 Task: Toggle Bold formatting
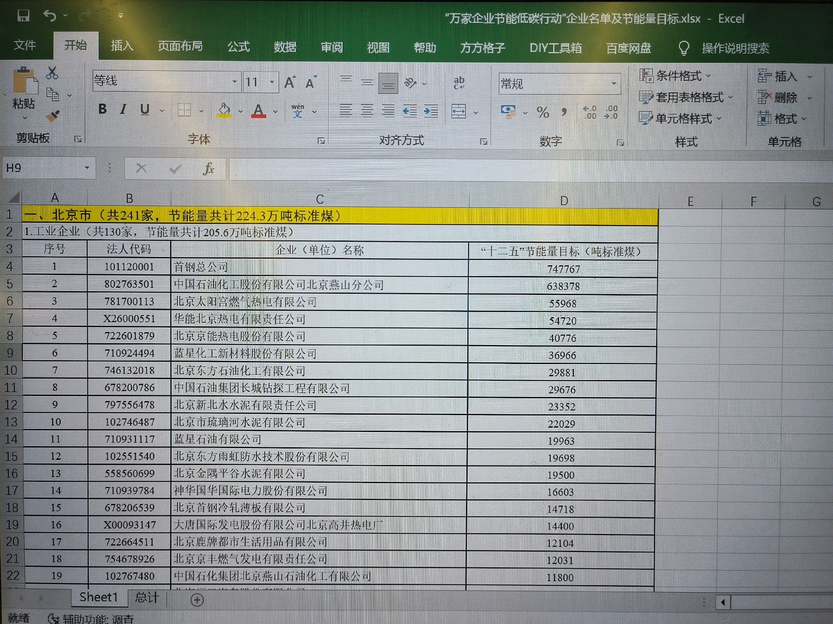pyautogui.click(x=102, y=109)
